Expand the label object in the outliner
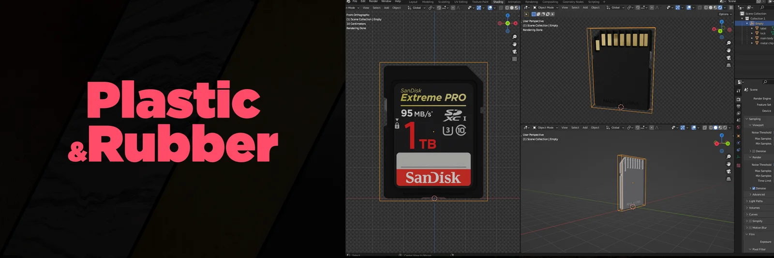Image resolution: width=774 pixels, height=258 pixels. tap(752, 28)
